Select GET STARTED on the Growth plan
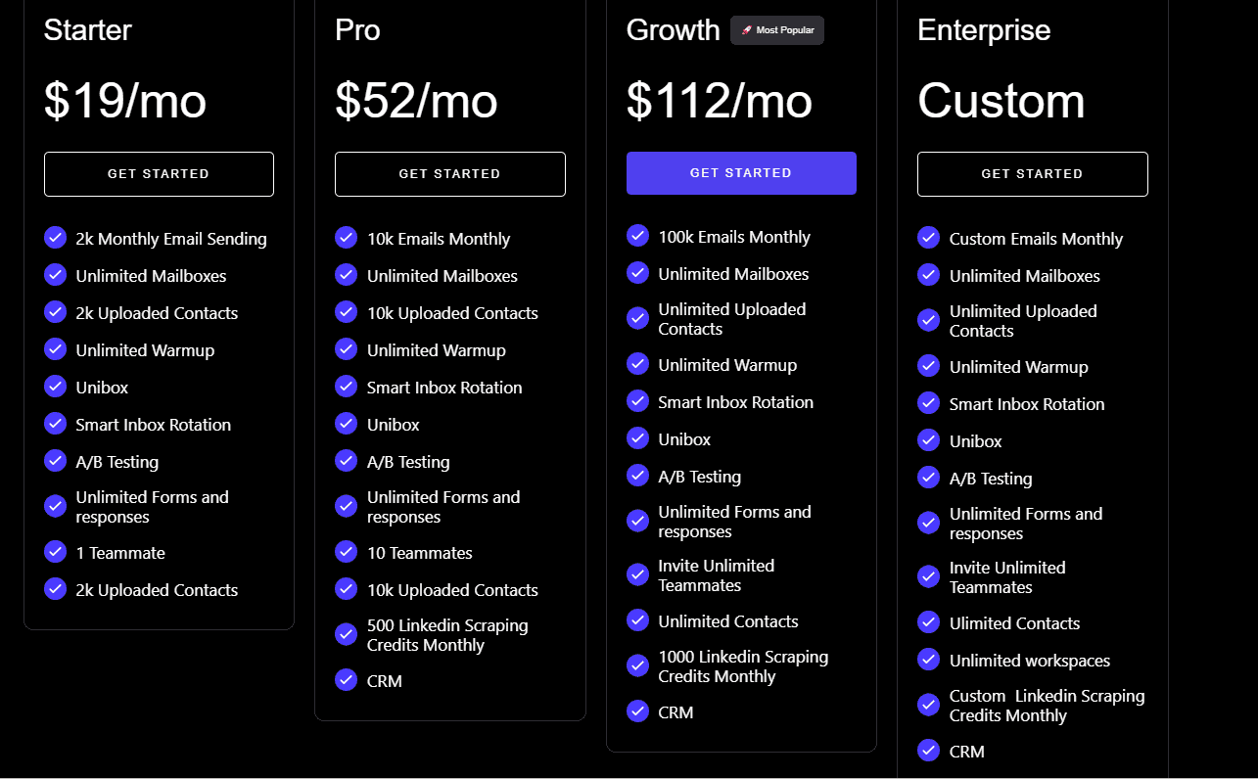This screenshot has width=1258, height=779. click(741, 172)
